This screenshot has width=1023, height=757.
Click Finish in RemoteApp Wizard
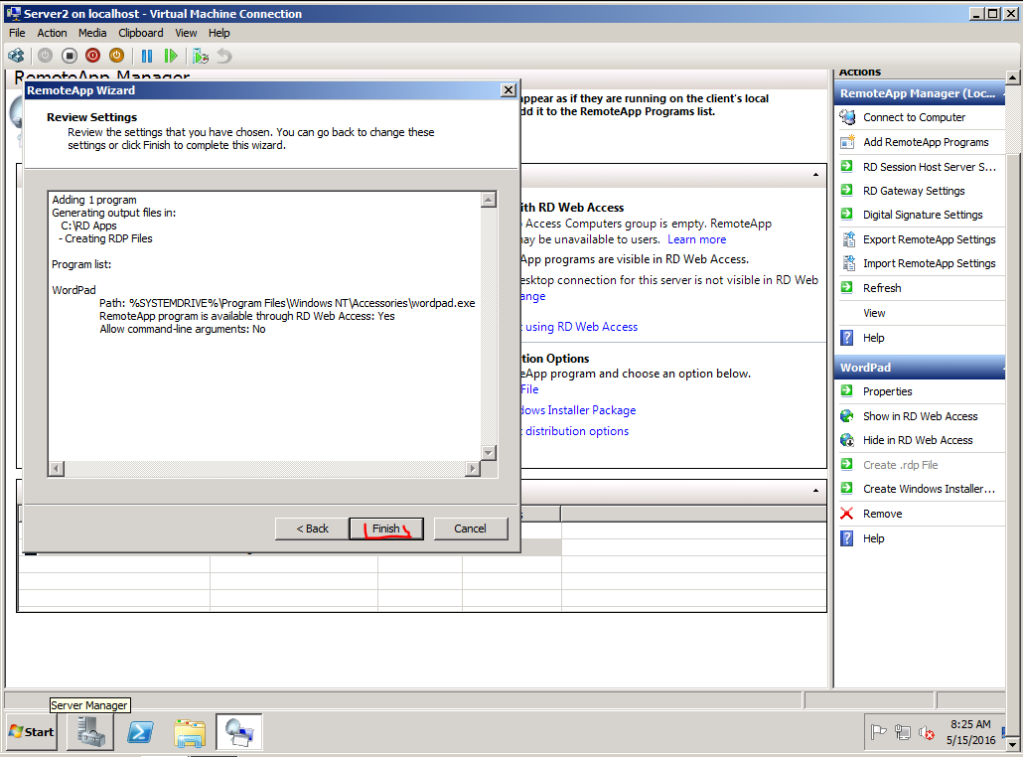pyautogui.click(x=386, y=529)
